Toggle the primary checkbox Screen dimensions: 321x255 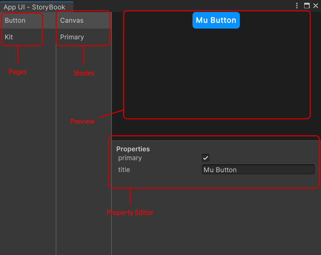[x=205, y=158]
